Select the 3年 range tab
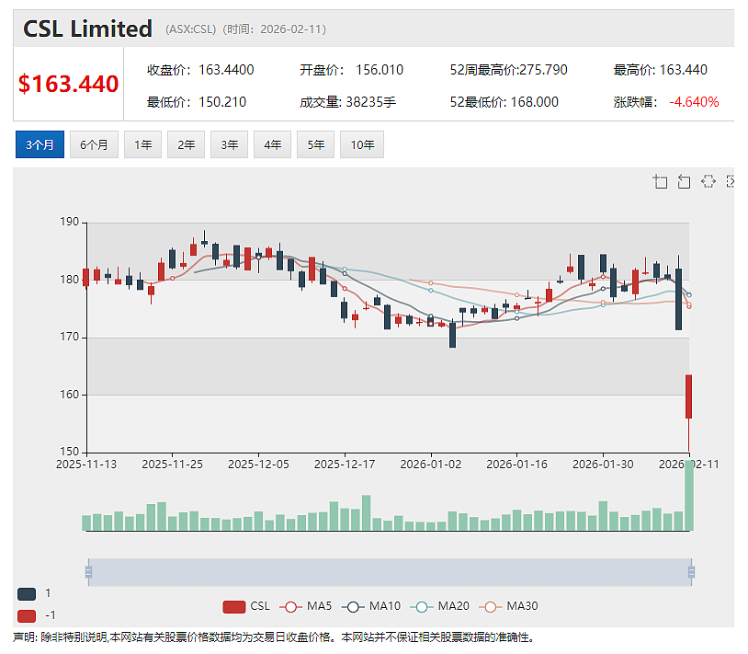 tap(230, 144)
